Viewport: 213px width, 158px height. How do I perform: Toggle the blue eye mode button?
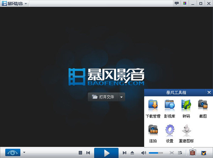point(13,152)
